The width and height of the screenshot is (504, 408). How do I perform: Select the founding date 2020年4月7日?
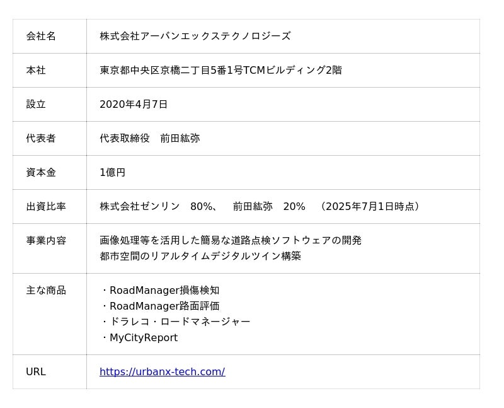[x=134, y=104]
